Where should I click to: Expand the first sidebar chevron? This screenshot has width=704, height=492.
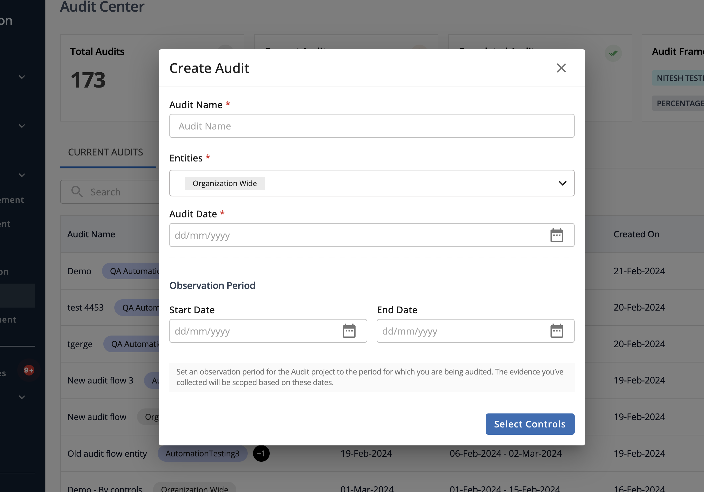pos(22,77)
